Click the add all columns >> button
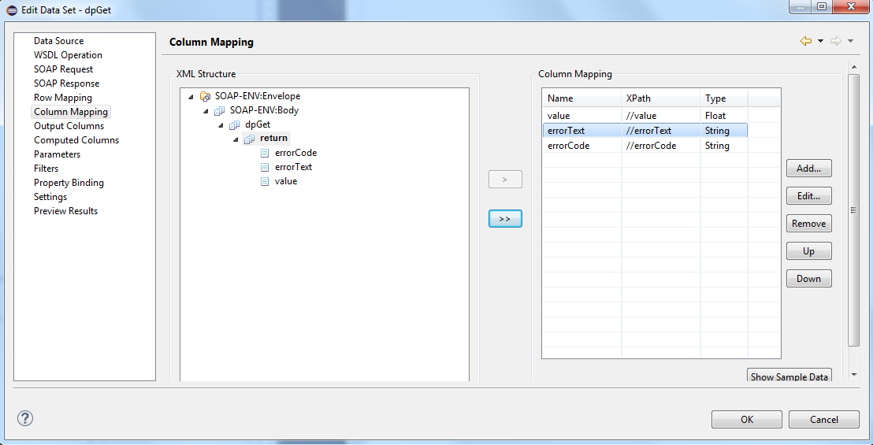This screenshot has height=445, width=873. pyautogui.click(x=505, y=218)
